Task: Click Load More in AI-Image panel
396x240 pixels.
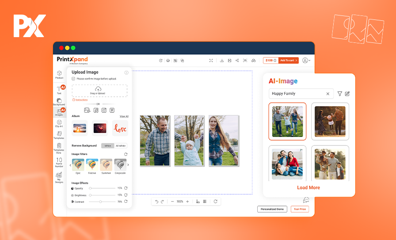Action: [308, 188]
